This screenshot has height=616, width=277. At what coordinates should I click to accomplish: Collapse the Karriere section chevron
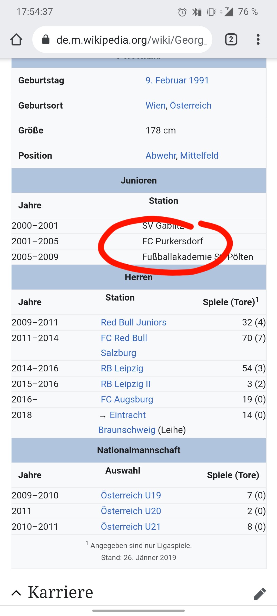coord(16,593)
